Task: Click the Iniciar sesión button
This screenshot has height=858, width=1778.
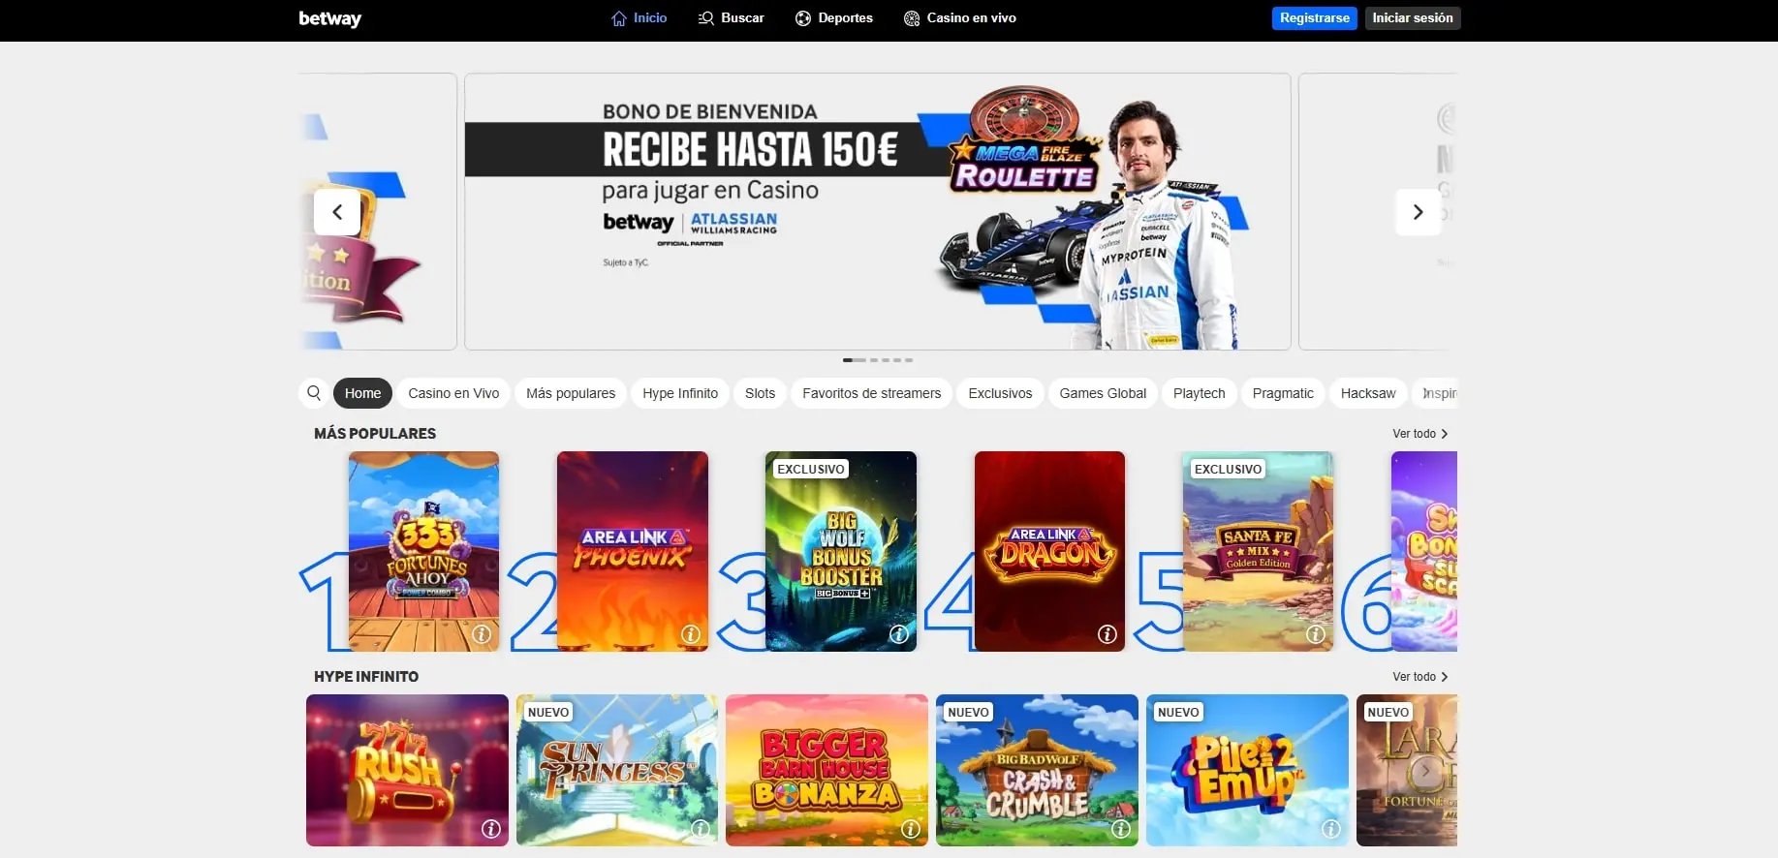Action: tap(1413, 18)
